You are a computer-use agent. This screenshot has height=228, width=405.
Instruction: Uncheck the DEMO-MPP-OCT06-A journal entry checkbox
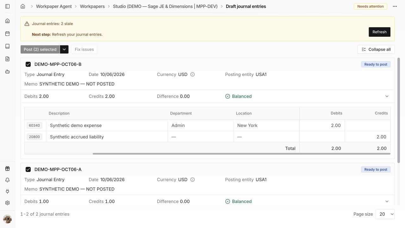tap(28, 169)
